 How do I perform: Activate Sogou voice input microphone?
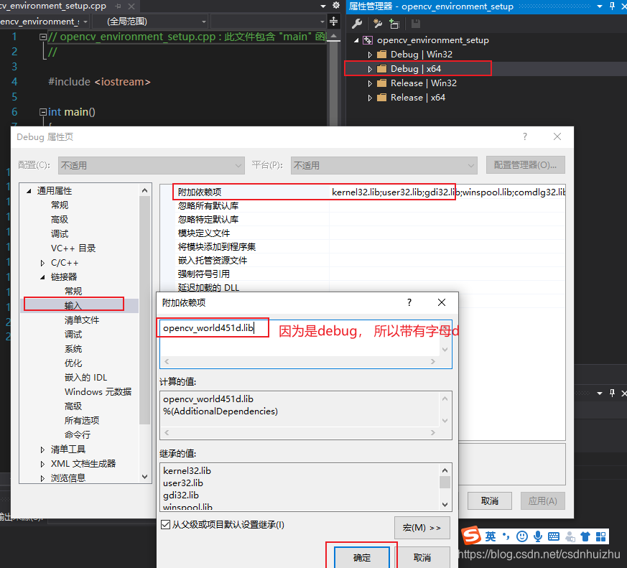click(x=538, y=536)
